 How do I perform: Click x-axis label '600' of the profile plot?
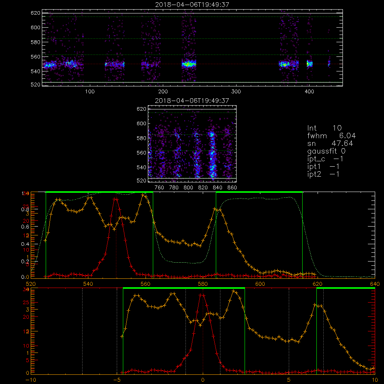point(260,284)
